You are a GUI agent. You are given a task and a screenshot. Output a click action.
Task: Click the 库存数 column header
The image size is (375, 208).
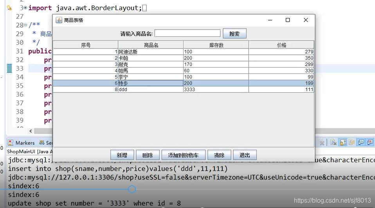[216, 45]
